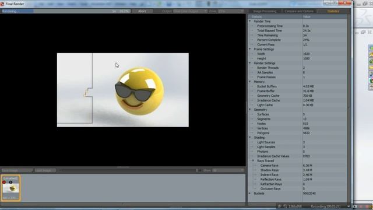Viewport: 373px width, 210px height.
Task: Select the Height statistic row
Action: 297,58
